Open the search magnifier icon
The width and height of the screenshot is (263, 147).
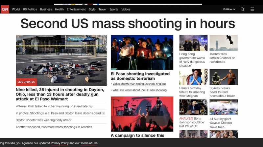242,9
